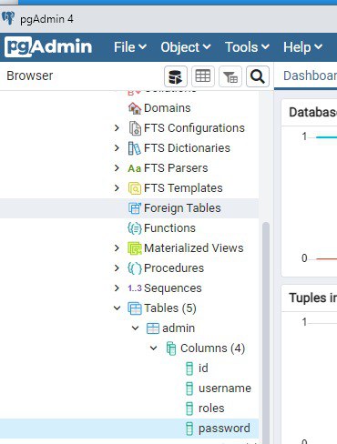
Task: Click the id column icon
Action: tap(189, 368)
